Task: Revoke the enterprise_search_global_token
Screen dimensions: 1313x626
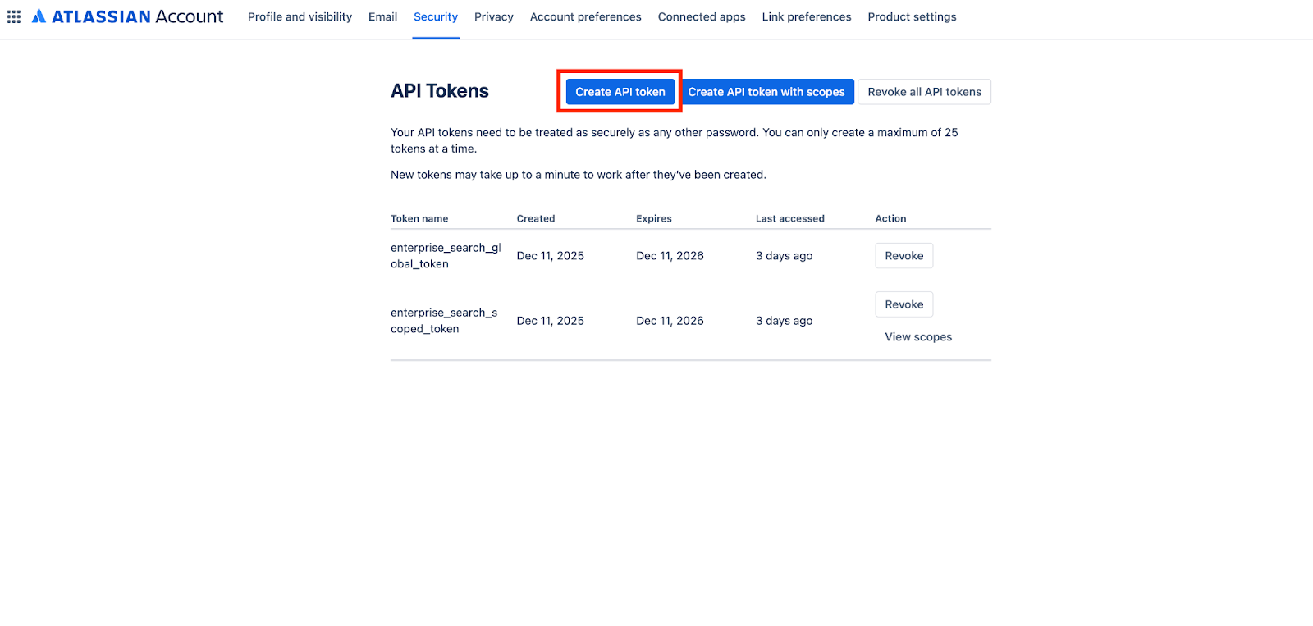Action: (904, 256)
